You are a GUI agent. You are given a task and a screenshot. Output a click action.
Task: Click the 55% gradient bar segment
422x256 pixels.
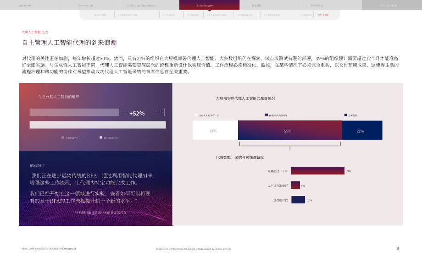(x=290, y=130)
